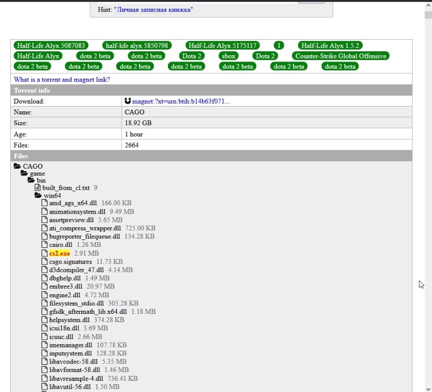The width and height of the screenshot is (432, 392).
Task: Select tag 'half-life alyx 5850798'
Action: (137, 45)
